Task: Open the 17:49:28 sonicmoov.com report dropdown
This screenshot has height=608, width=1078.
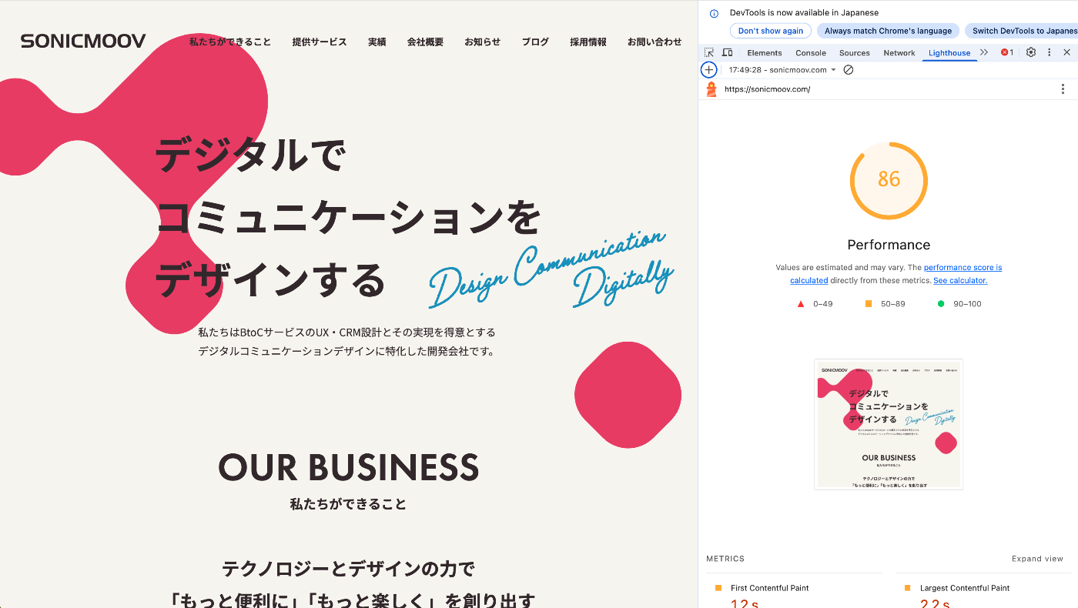Action: point(782,69)
